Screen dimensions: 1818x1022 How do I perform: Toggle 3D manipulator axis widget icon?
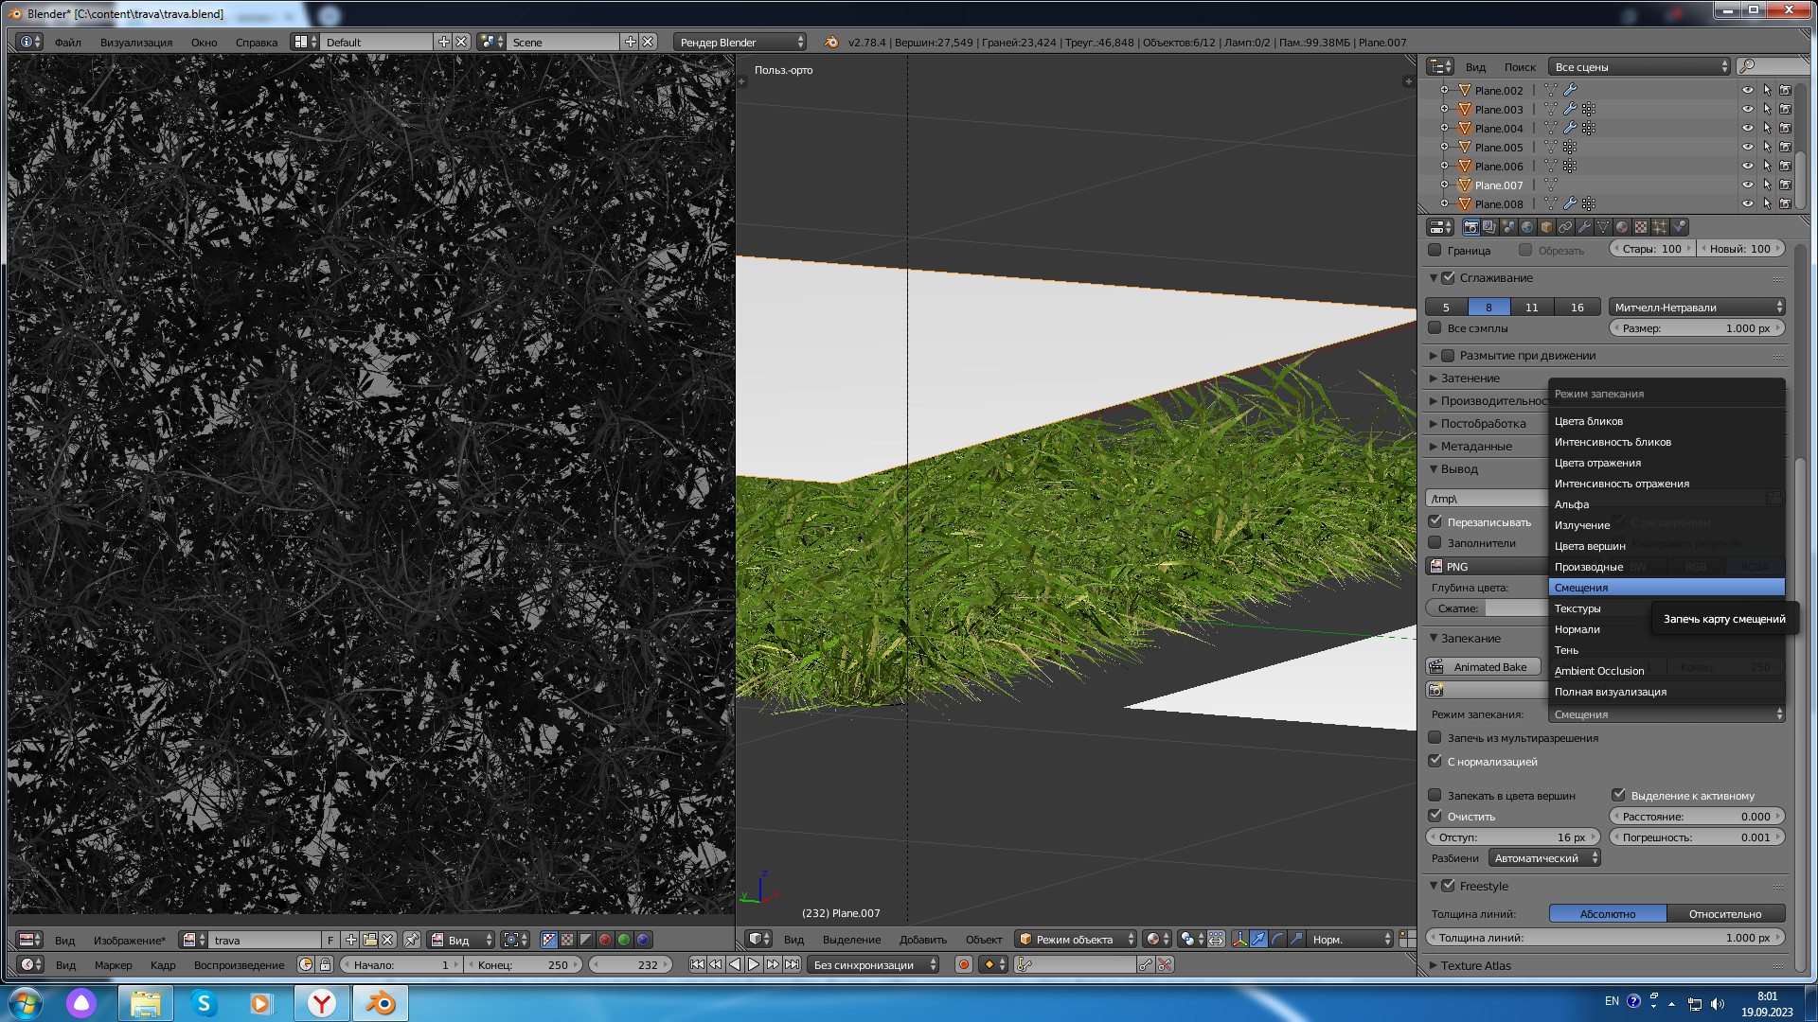tap(1239, 939)
